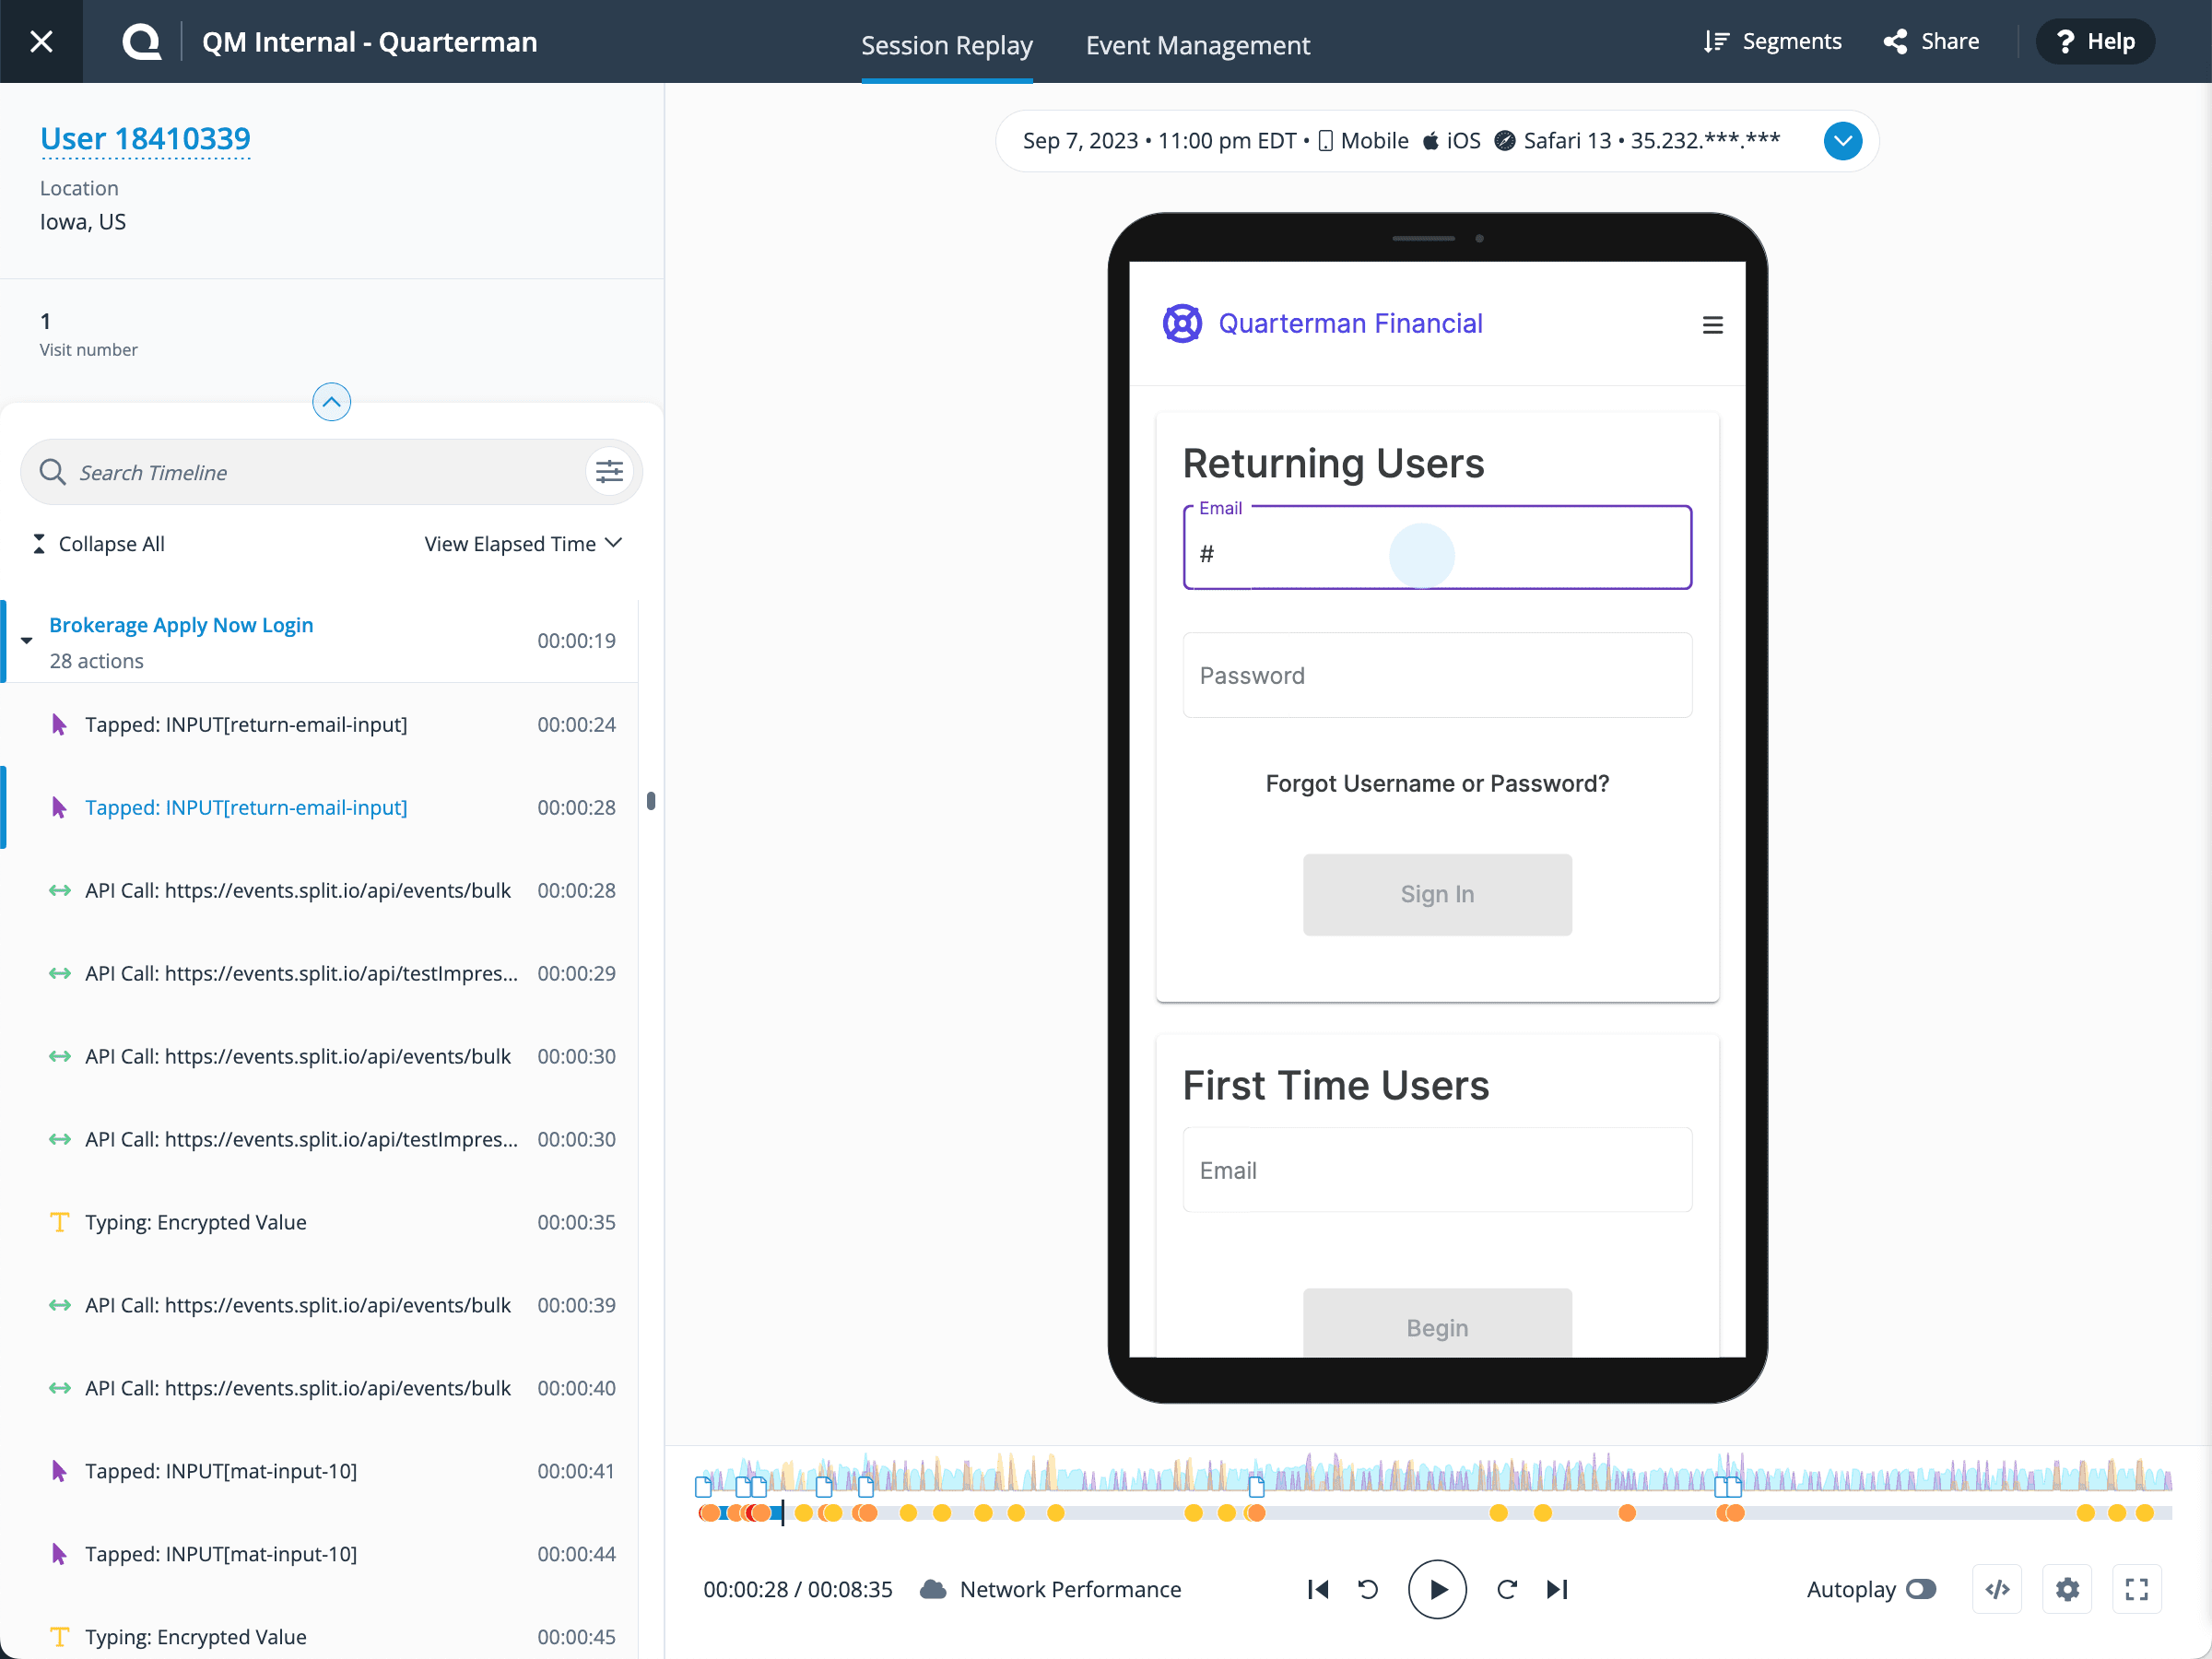This screenshot has height=1659, width=2212.
Task: Open Network Performance cloud view
Action: [1052, 1589]
